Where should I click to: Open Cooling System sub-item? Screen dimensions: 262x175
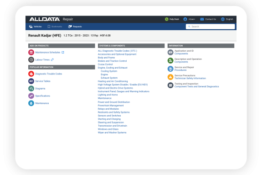click(x=109, y=71)
